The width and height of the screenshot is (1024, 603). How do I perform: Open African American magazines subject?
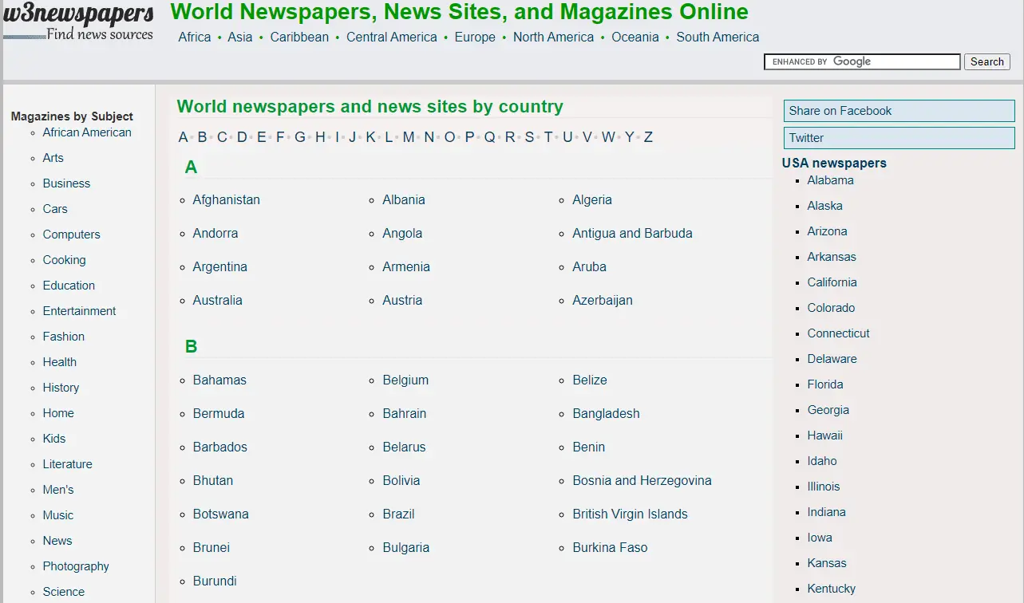pyautogui.click(x=87, y=132)
